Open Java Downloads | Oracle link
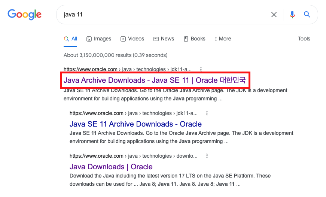This screenshot has width=326, height=197. [x=111, y=167]
